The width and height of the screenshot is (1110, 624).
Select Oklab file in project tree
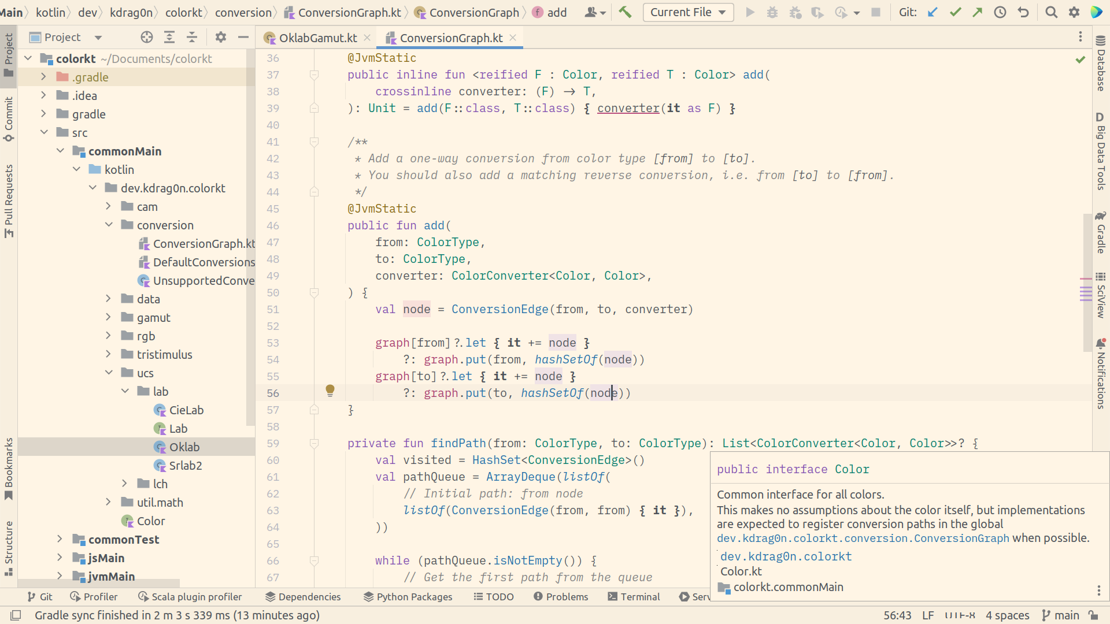pyautogui.click(x=184, y=447)
